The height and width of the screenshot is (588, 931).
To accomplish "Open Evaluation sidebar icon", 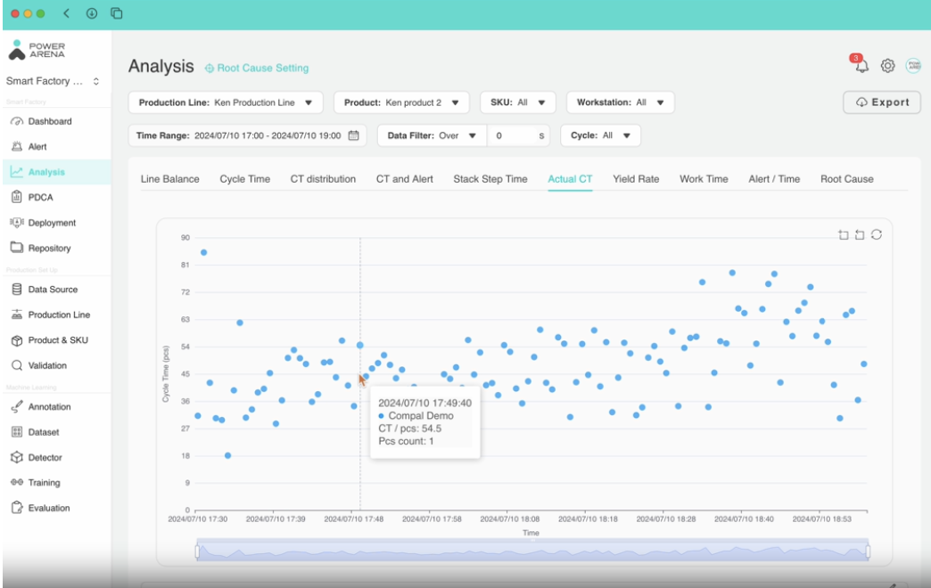I will 17,508.
